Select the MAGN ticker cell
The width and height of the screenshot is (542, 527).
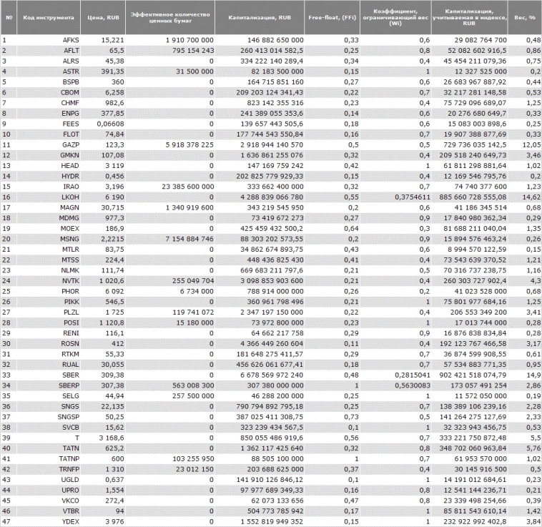tap(49, 207)
